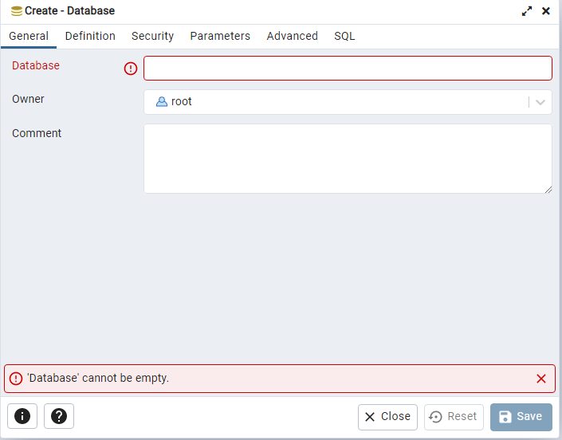The image size is (562, 440).
Task: Close the Create - Database dialog
Action: [x=546, y=11]
